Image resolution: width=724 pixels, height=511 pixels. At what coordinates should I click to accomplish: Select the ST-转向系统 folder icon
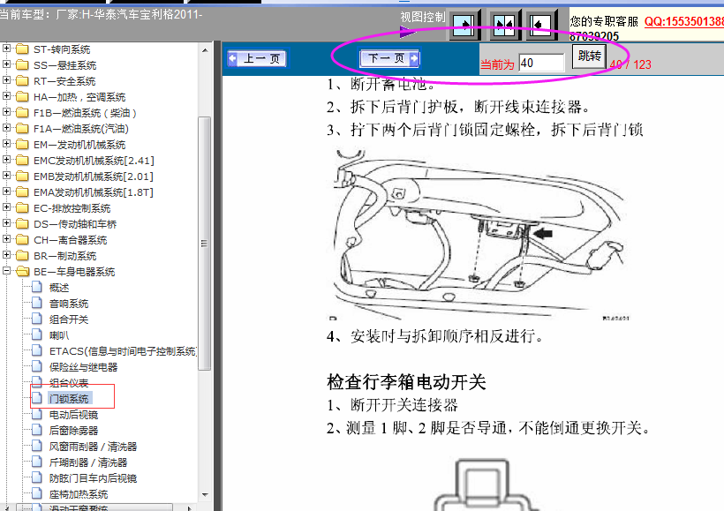click(x=22, y=49)
